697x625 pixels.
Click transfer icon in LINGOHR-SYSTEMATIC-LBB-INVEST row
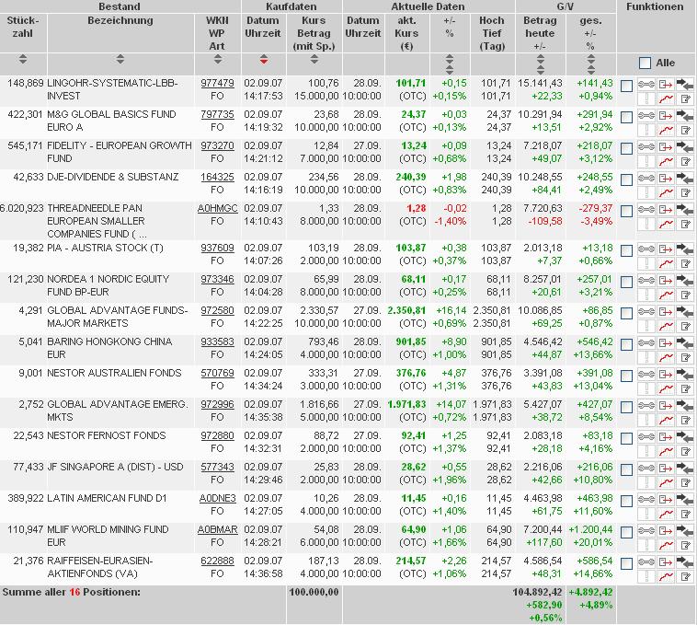point(666,85)
